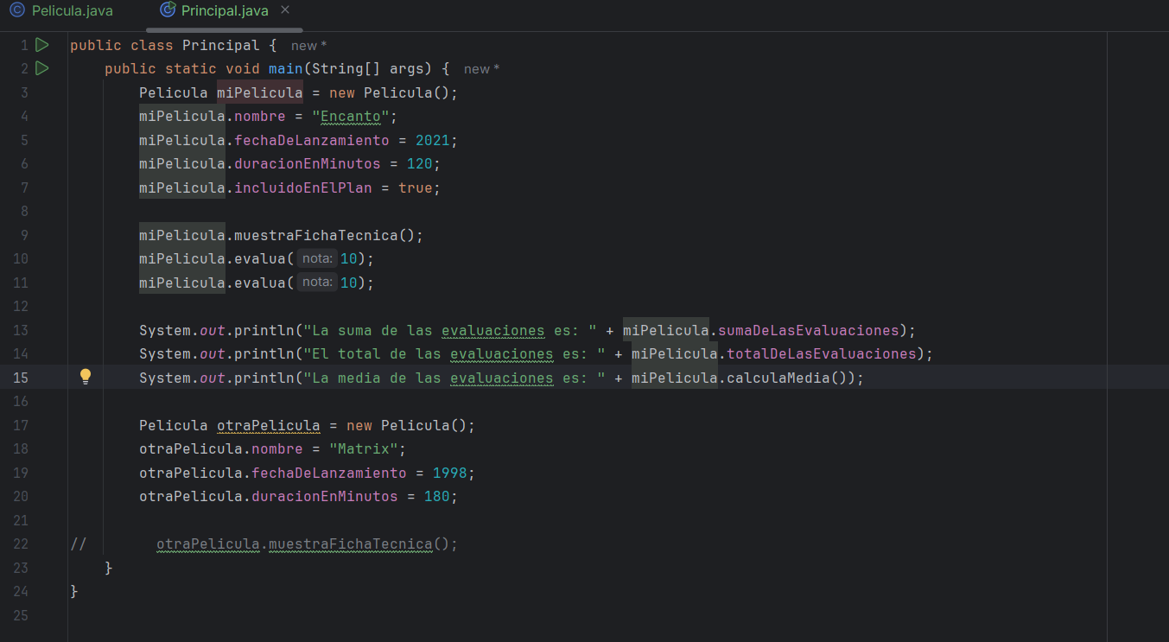
Task: Click the highlighted miPelicula variable declaration
Action: 259,92
